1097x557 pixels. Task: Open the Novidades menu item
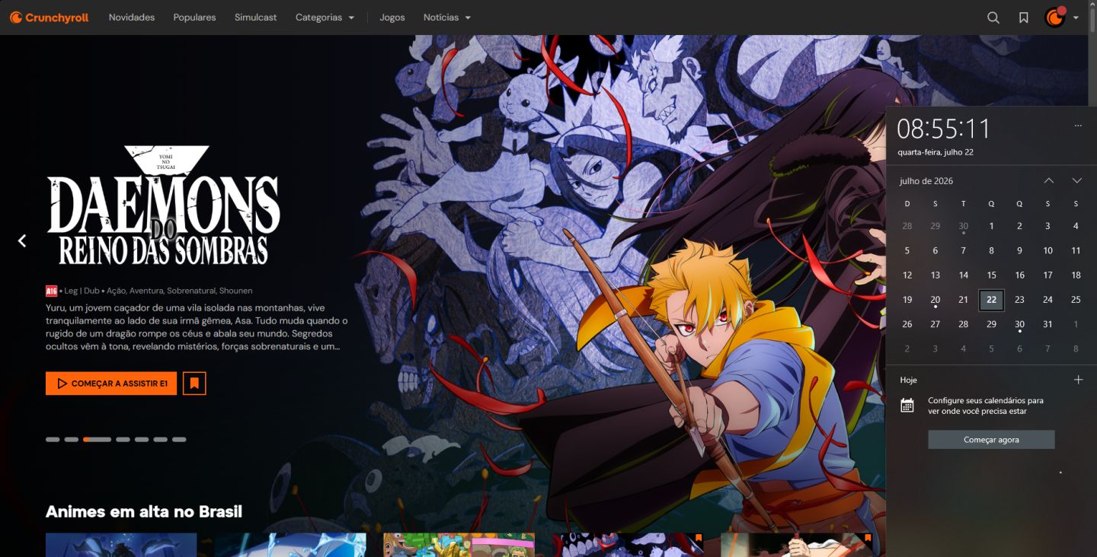[x=132, y=18]
